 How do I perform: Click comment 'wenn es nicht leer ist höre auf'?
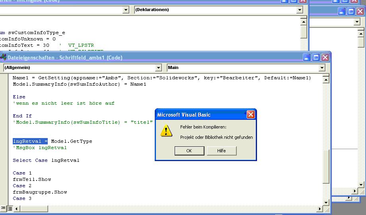[x=64, y=103]
